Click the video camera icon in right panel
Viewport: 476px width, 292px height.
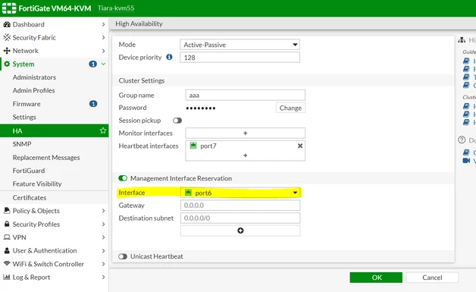466,161
